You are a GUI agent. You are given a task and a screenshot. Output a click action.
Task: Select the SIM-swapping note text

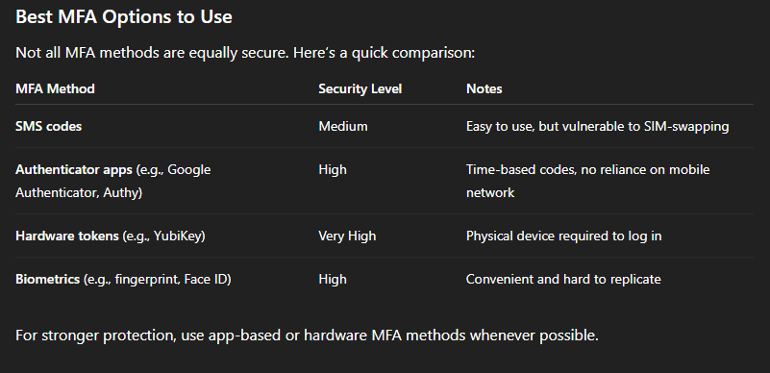click(x=598, y=127)
